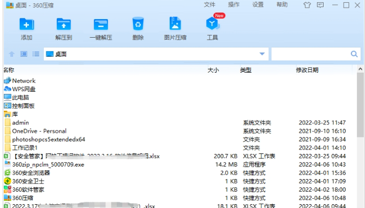Select the 360安全卫士 shortcut icon

click(8, 181)
